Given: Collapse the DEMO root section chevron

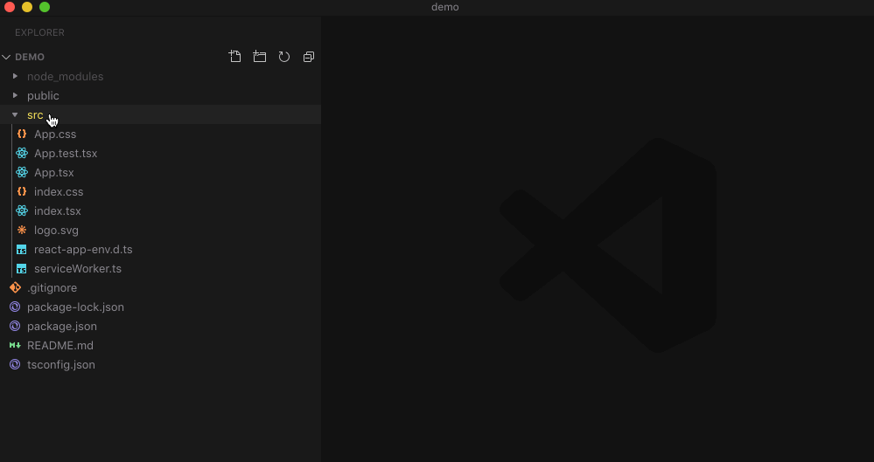Looking at the screenshot, I should [x=6, y=58].
